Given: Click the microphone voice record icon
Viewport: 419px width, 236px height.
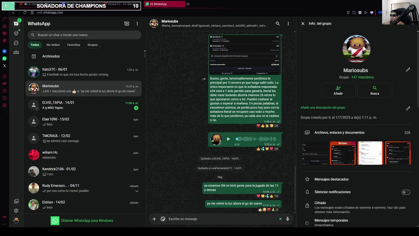Looking at the screenshot, I should point(288,219).
